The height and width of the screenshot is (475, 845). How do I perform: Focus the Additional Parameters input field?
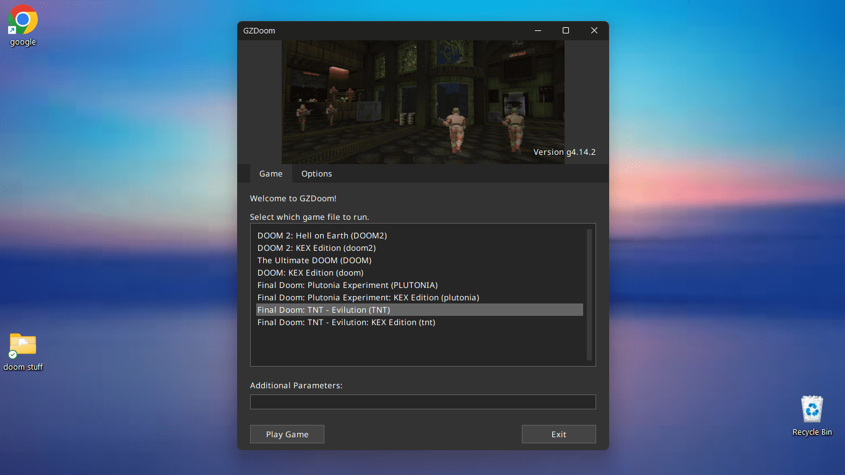423,402
